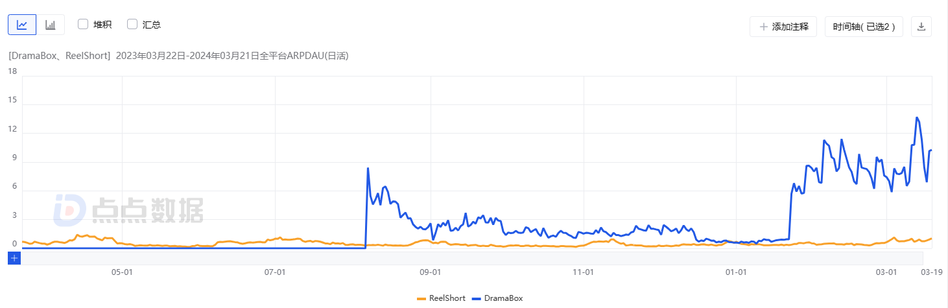Switch to the line chart view
Screen dimensions: 948x308
click(x=22, y=25)
